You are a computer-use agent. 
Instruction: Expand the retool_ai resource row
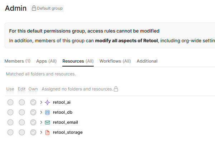[41, 102]
